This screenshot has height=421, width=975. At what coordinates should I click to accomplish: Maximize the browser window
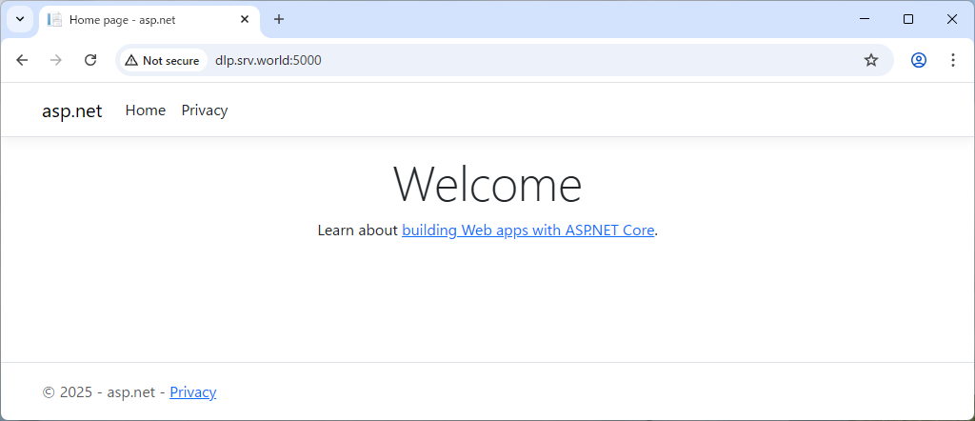[x=907, y=19]
